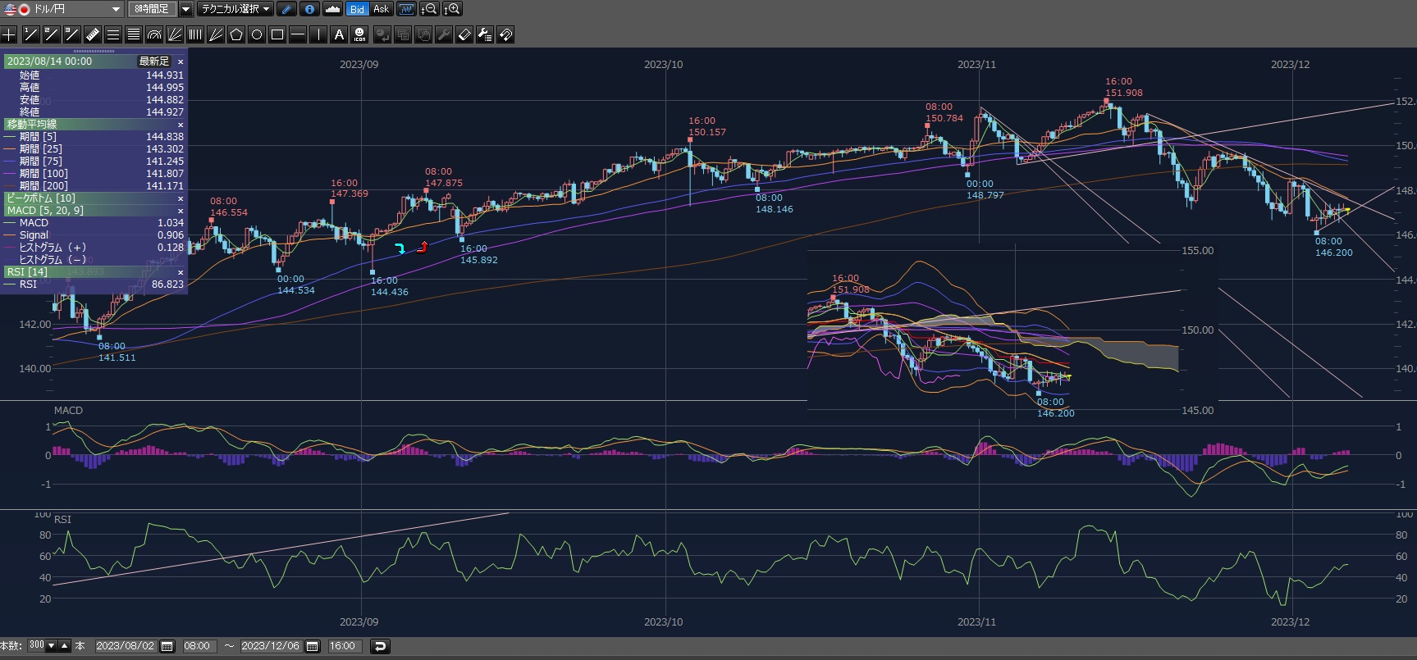Screen dimensions: 1417x660
Task: Select the ruler measurement tool
Action: pos(92,34)
